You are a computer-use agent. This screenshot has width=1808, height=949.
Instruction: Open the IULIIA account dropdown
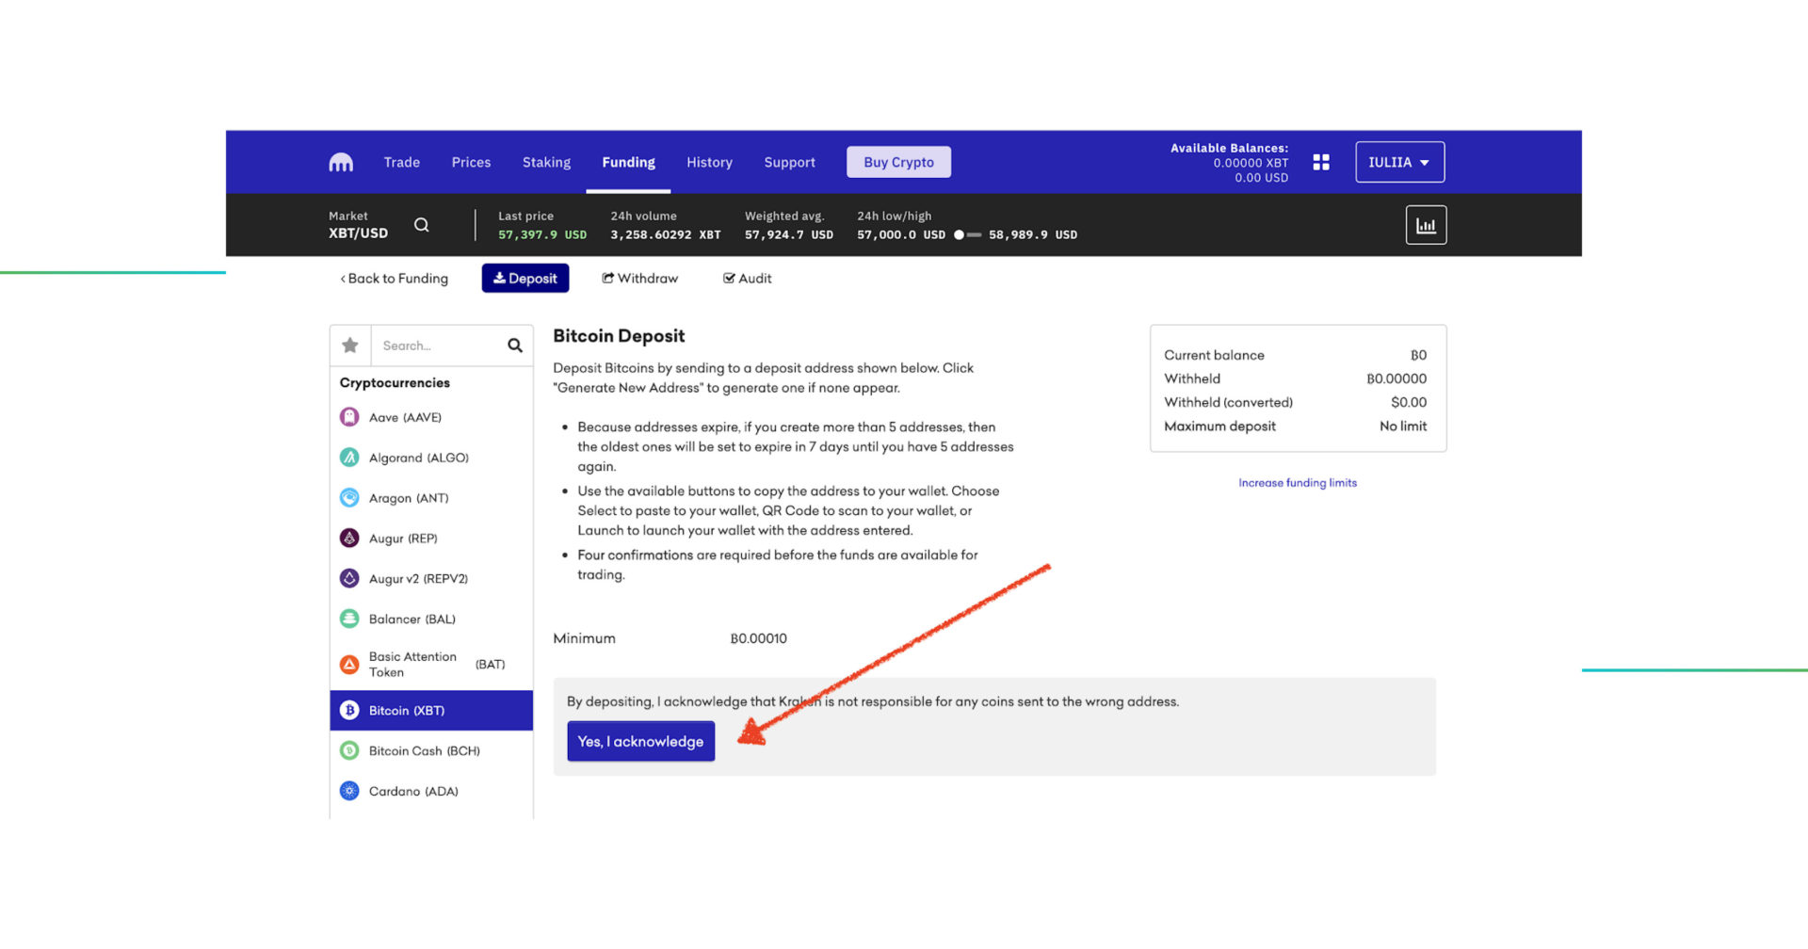click(1399, 161)
